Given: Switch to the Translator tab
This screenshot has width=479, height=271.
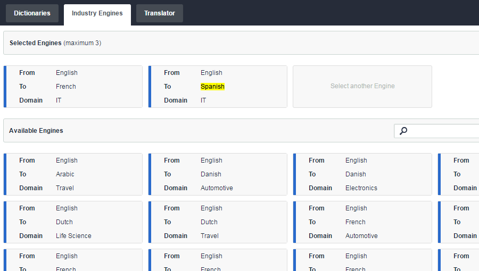Looking at the screenshot, I should (x=159, y=13).
